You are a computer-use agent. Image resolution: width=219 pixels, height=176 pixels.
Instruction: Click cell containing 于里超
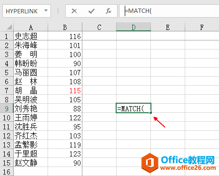31,154
